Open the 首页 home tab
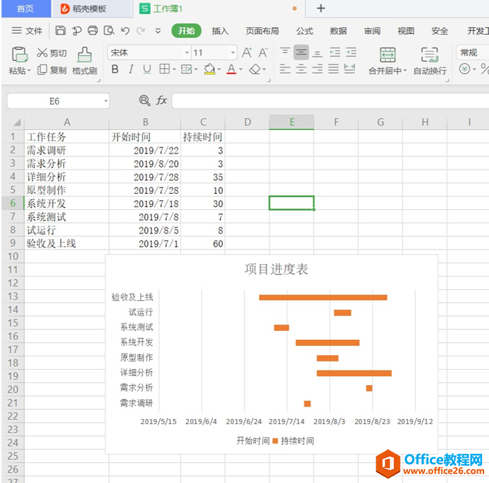489x483 pixels. pyautogui.click(x=25, y=9)
